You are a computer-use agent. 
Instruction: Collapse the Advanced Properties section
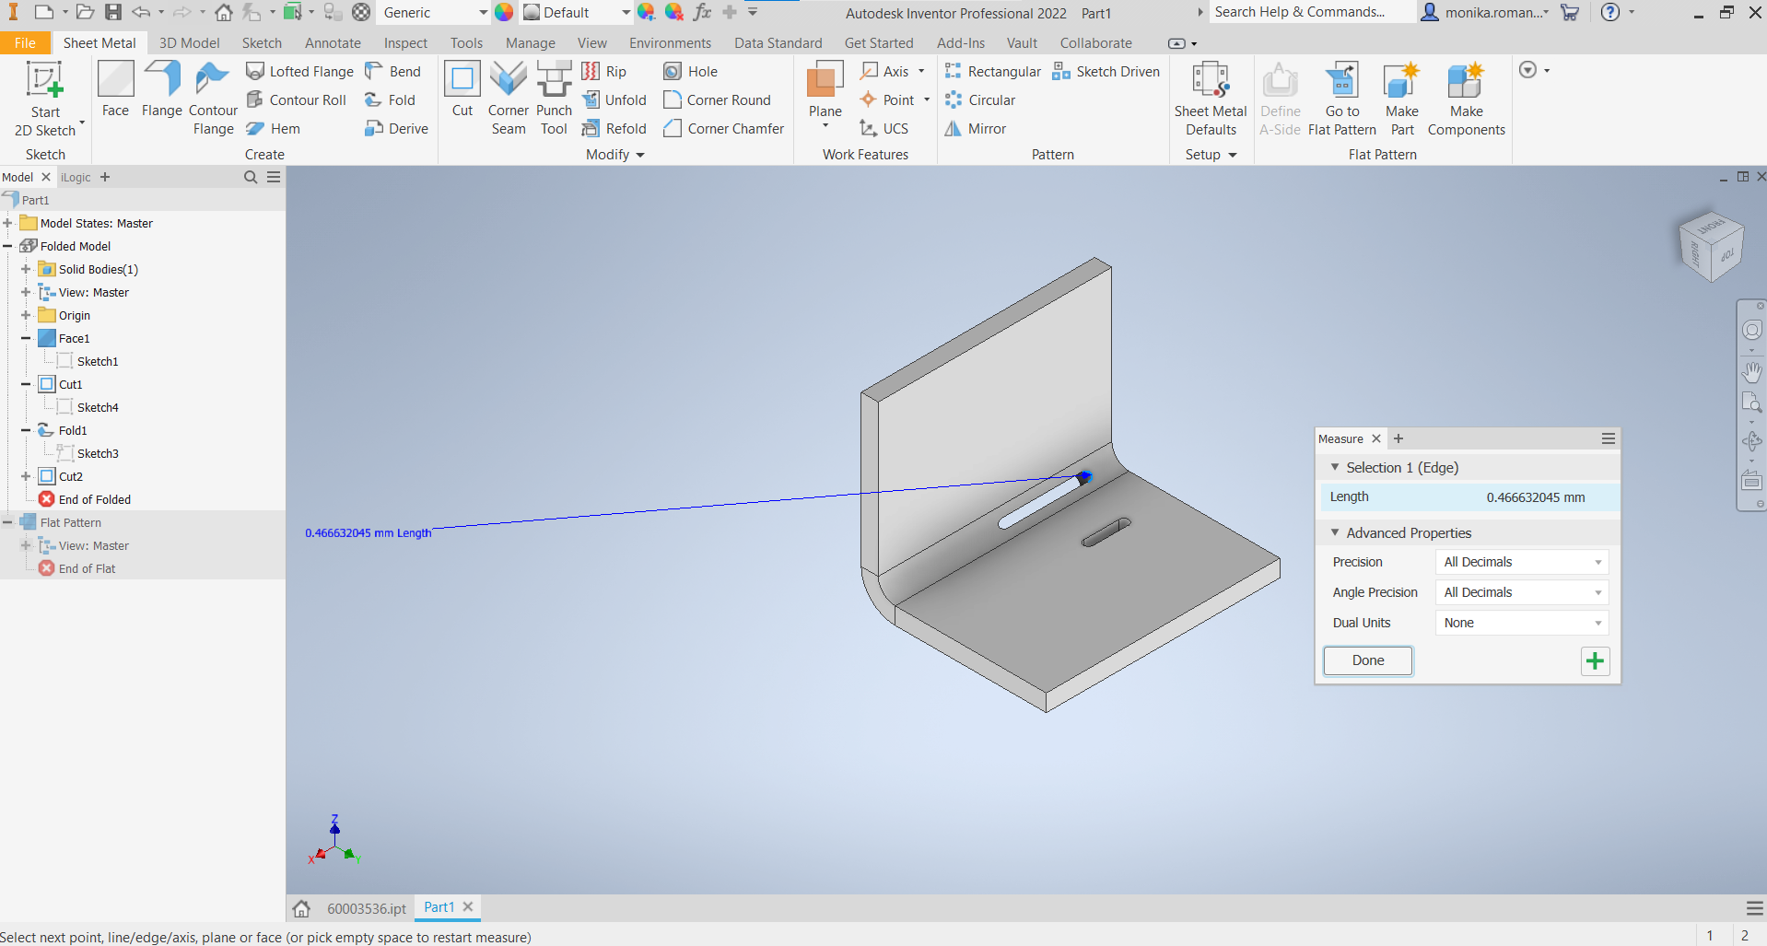point(1337,532)
